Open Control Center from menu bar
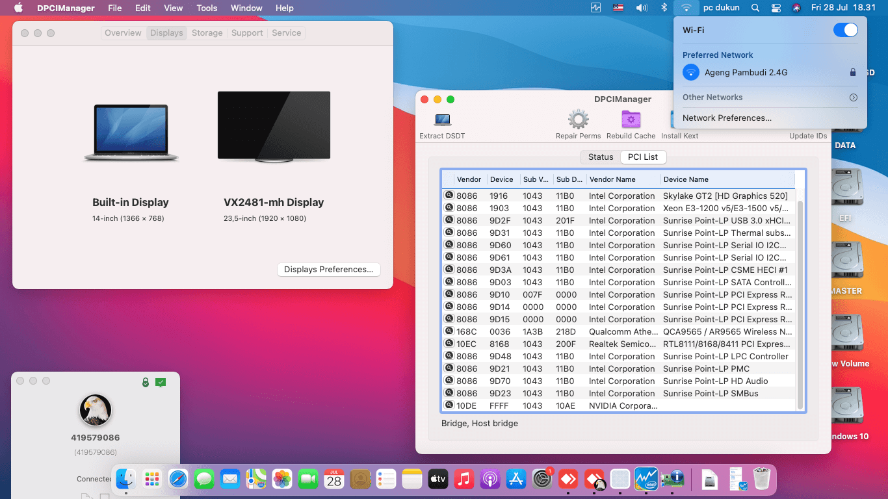 [776, 8]
